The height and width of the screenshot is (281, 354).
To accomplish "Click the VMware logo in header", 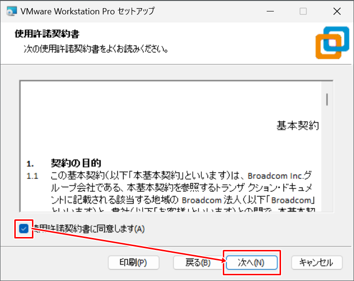I will point(332,43).
